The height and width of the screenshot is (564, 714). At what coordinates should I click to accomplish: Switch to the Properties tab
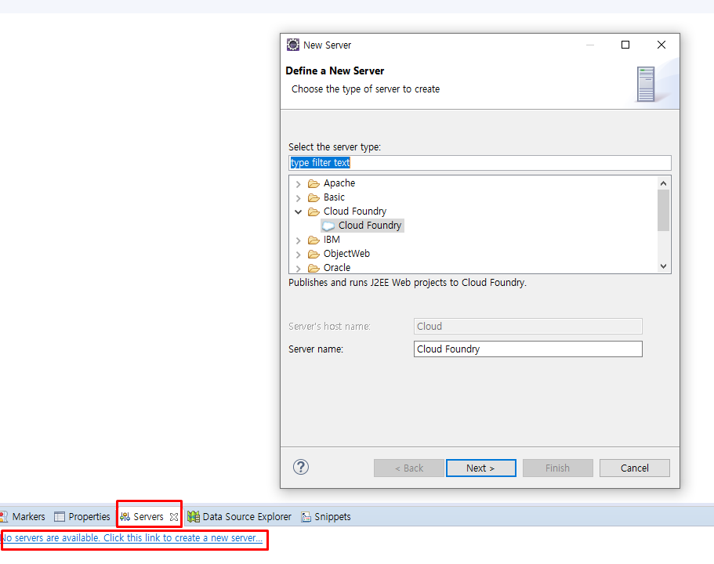tap(82, 517)
